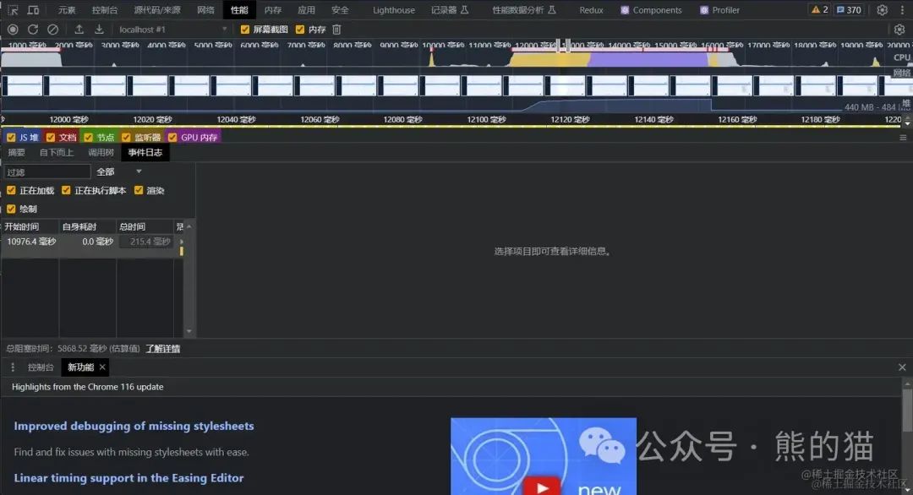Viewport: 913px width, 495px height.
Task: Open the React Profiler tab
Action: [x=719, y=10]
